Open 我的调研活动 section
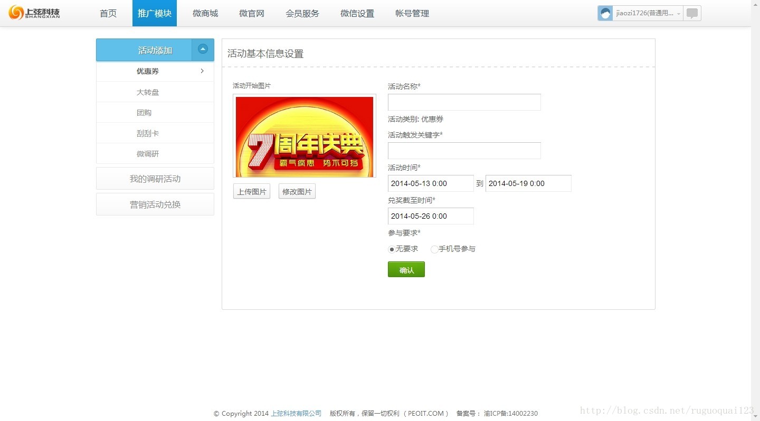Screen dimensions: 760x421 (155, 179)
